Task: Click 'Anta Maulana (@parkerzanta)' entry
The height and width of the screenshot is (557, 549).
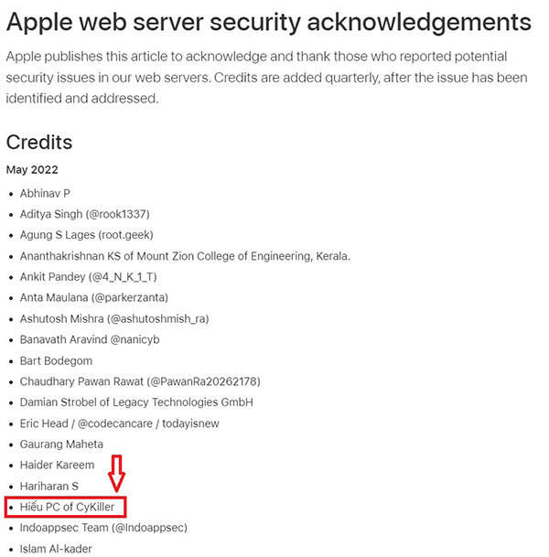Action: (x=93, y=297)
